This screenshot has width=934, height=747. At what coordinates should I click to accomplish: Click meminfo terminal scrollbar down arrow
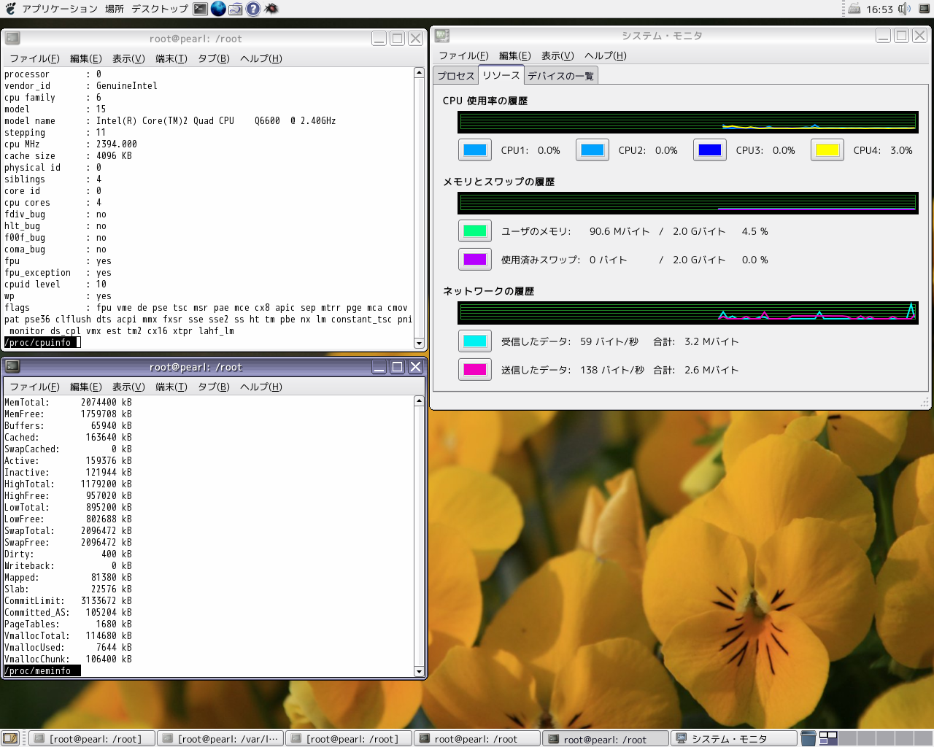point(419,671)
